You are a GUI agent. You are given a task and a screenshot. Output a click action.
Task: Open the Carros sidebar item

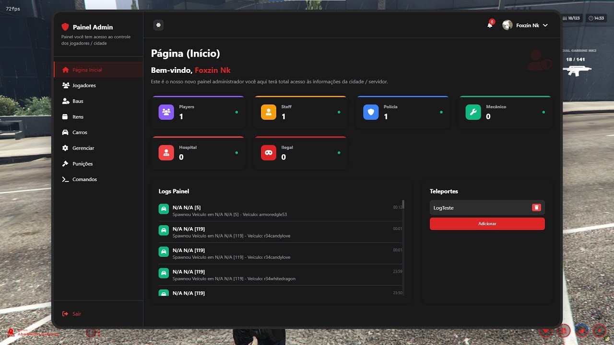pyautogui.click(x=98, y=132)
